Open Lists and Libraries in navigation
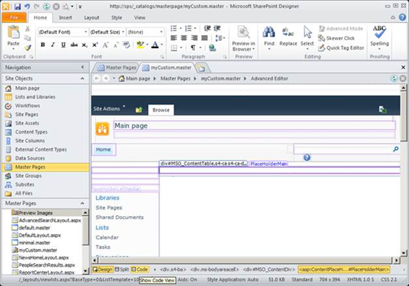 35,97
